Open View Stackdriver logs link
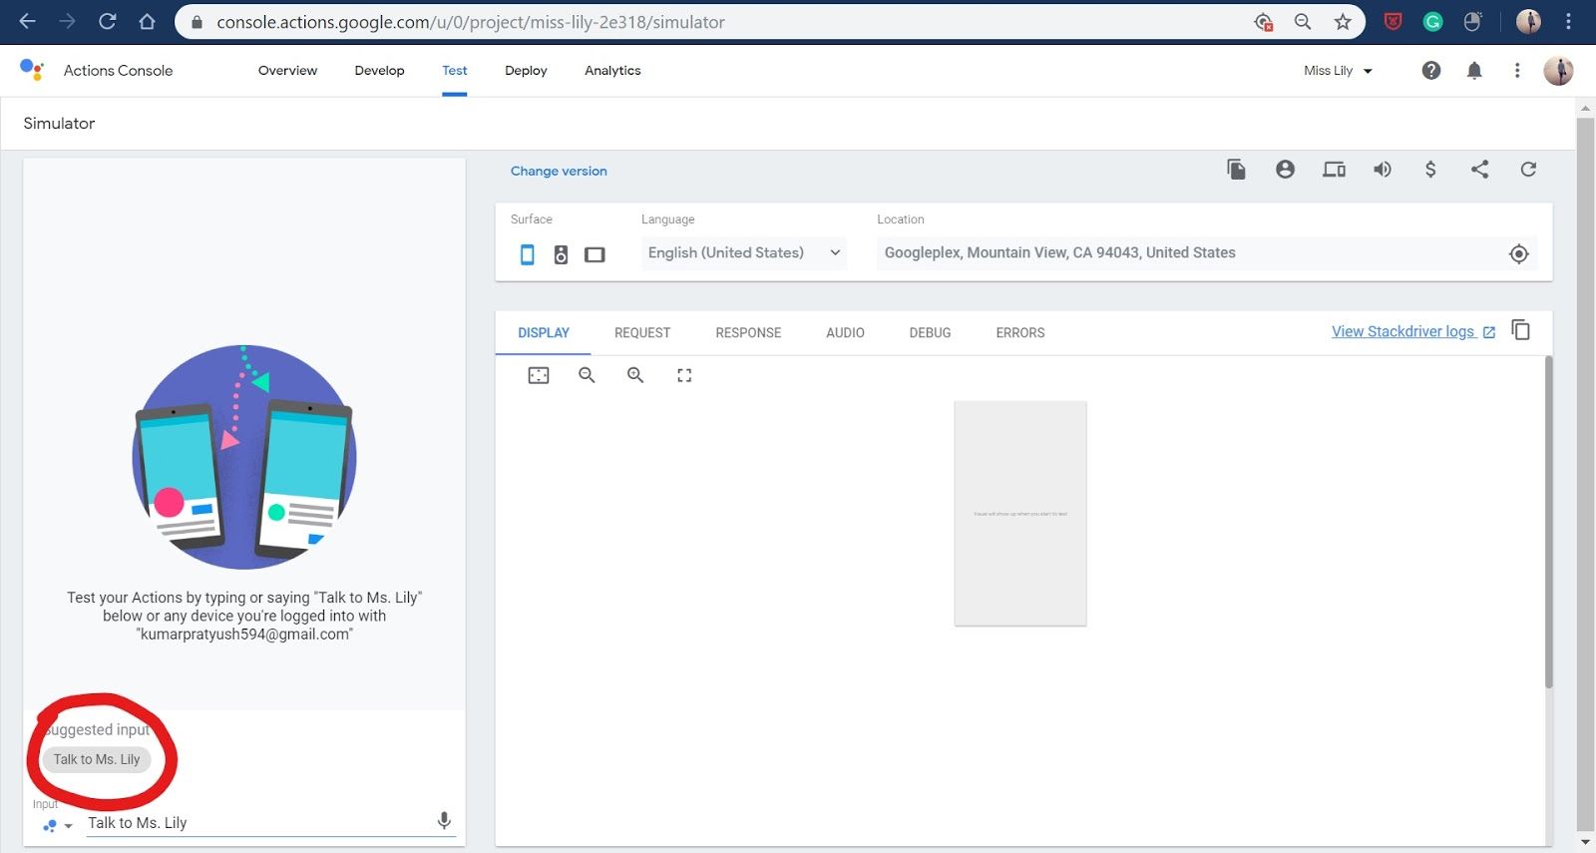The image size is (1596, 853). pos(1413,331)
